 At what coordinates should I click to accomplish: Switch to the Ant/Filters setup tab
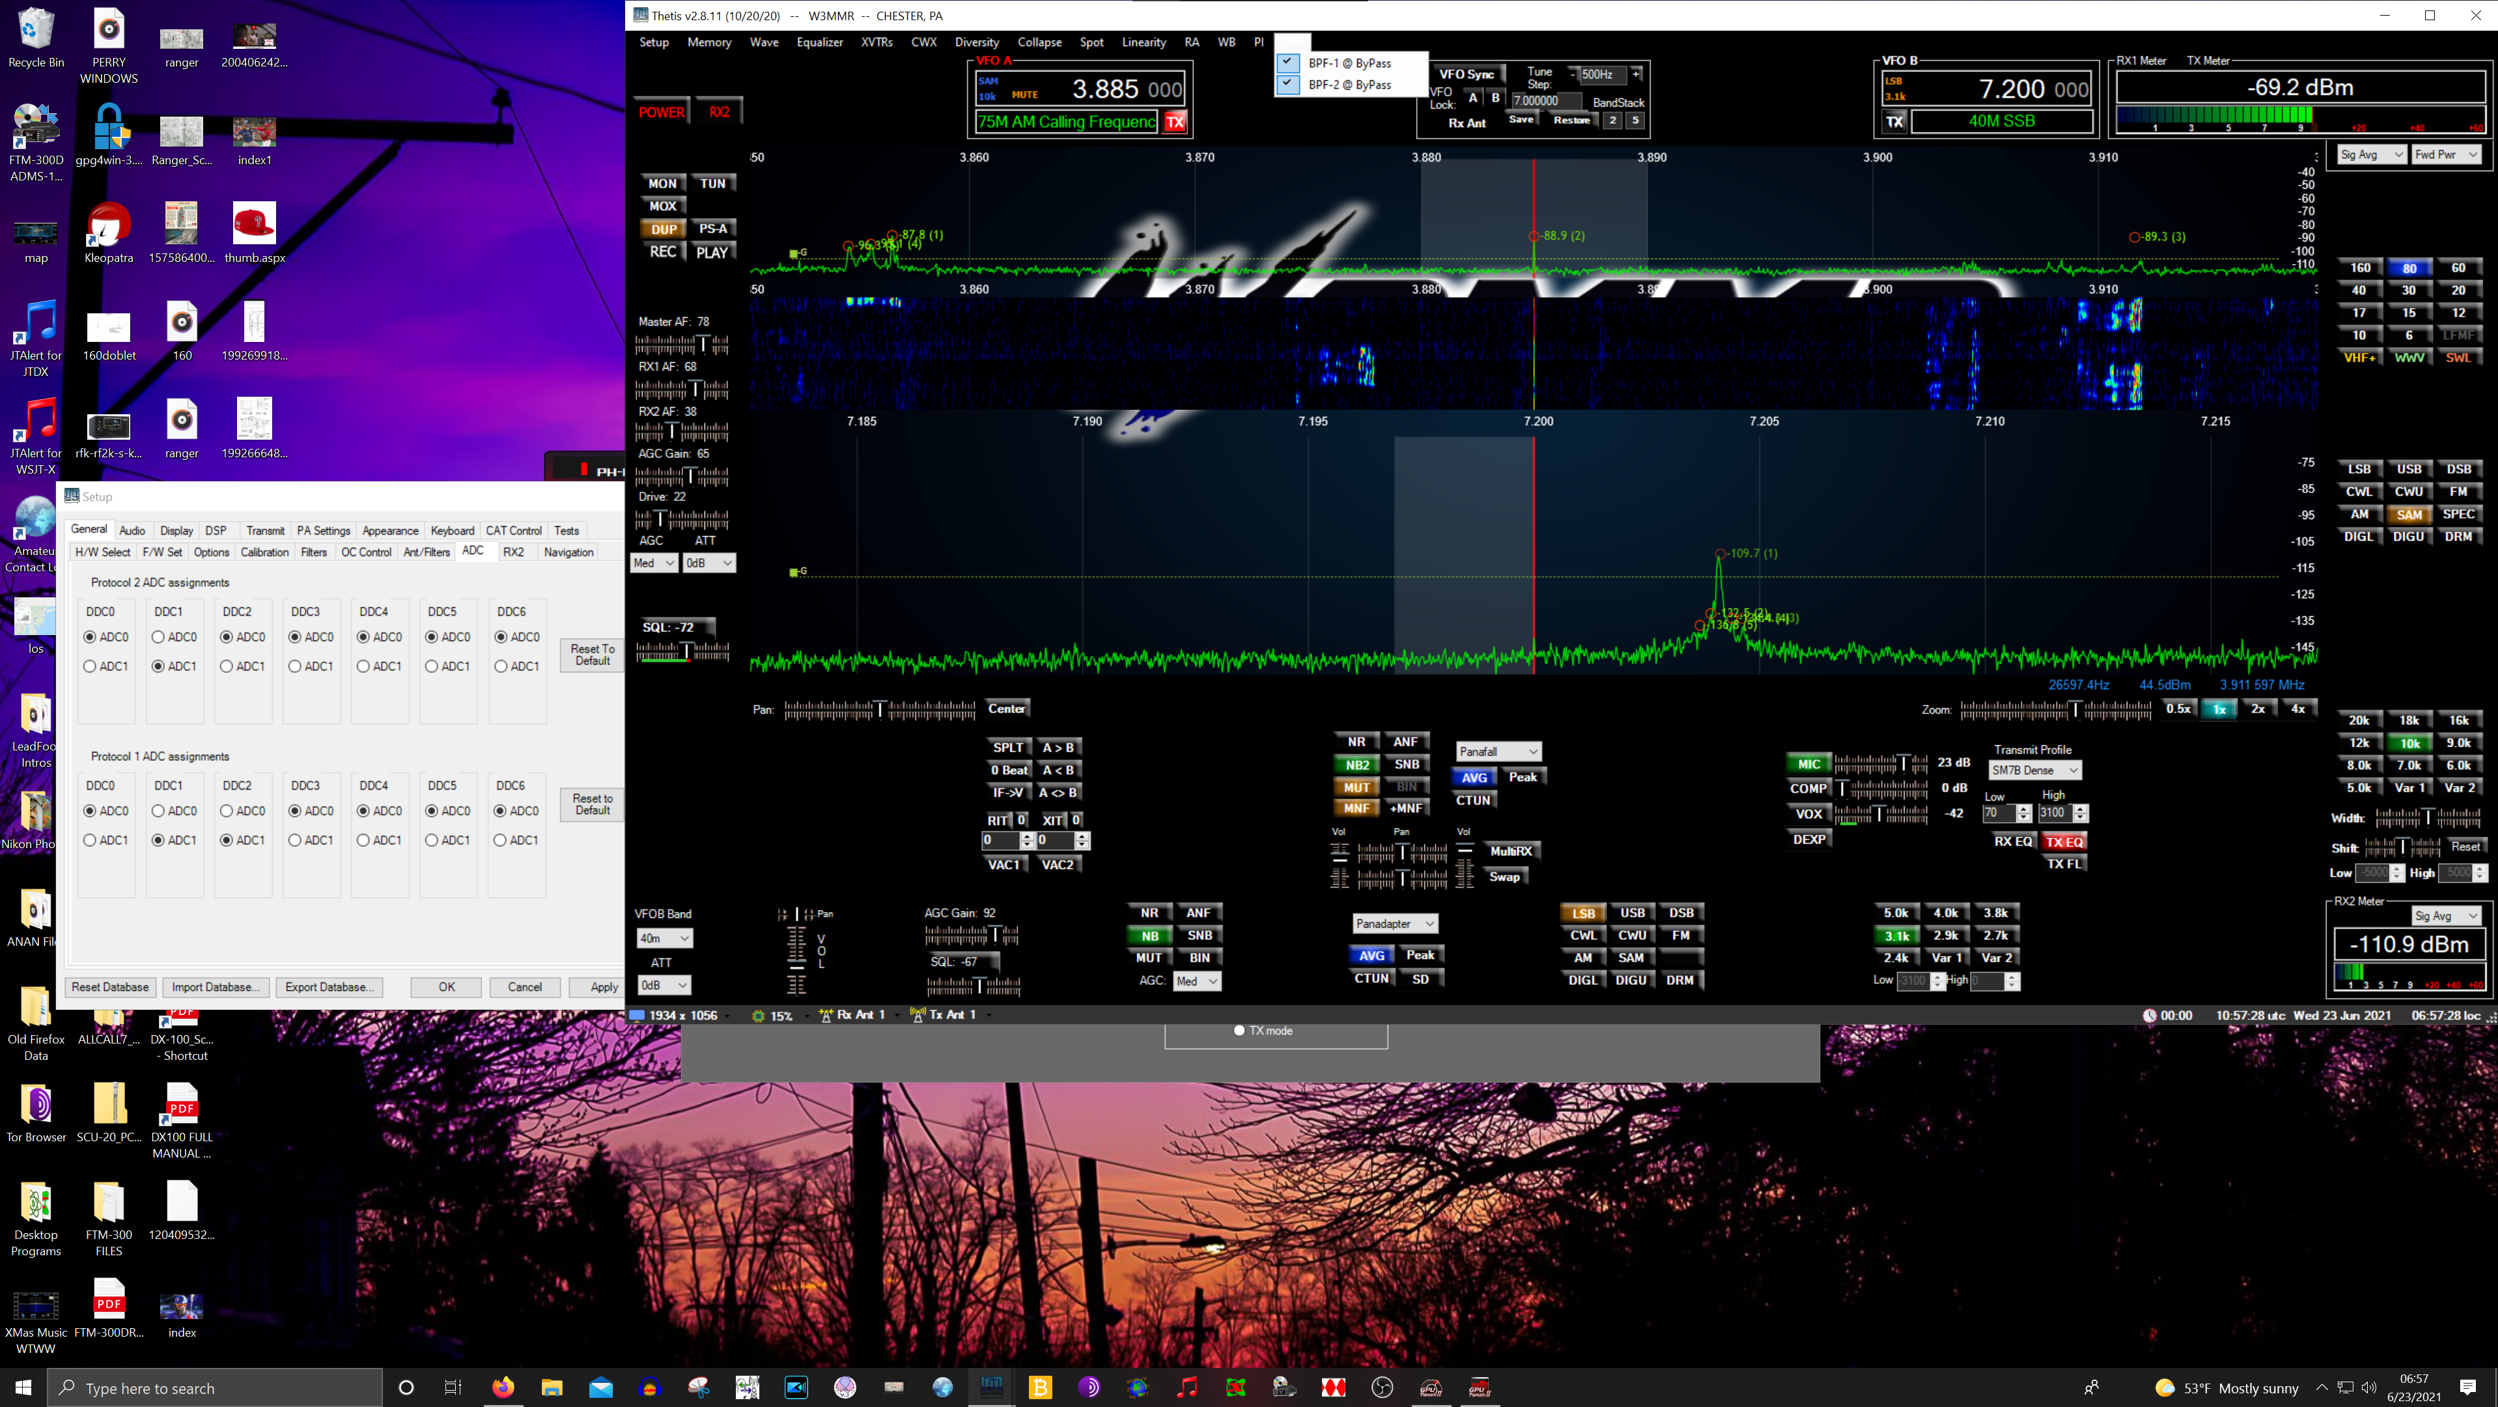[x=426, y=552]
